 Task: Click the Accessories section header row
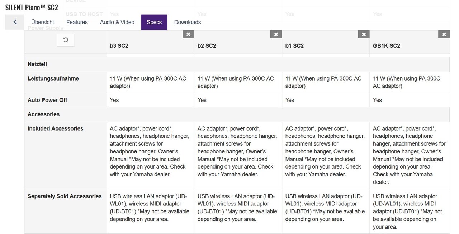point(44,114)
